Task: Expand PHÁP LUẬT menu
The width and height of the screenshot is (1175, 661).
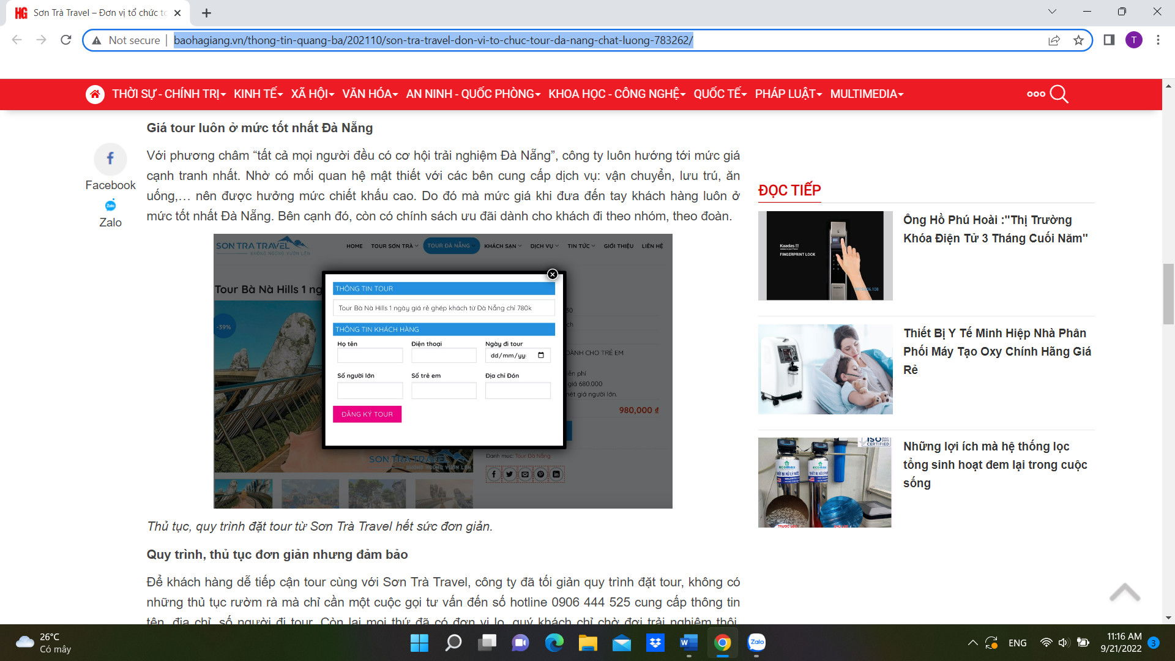Action: click(x=789, y=94)
